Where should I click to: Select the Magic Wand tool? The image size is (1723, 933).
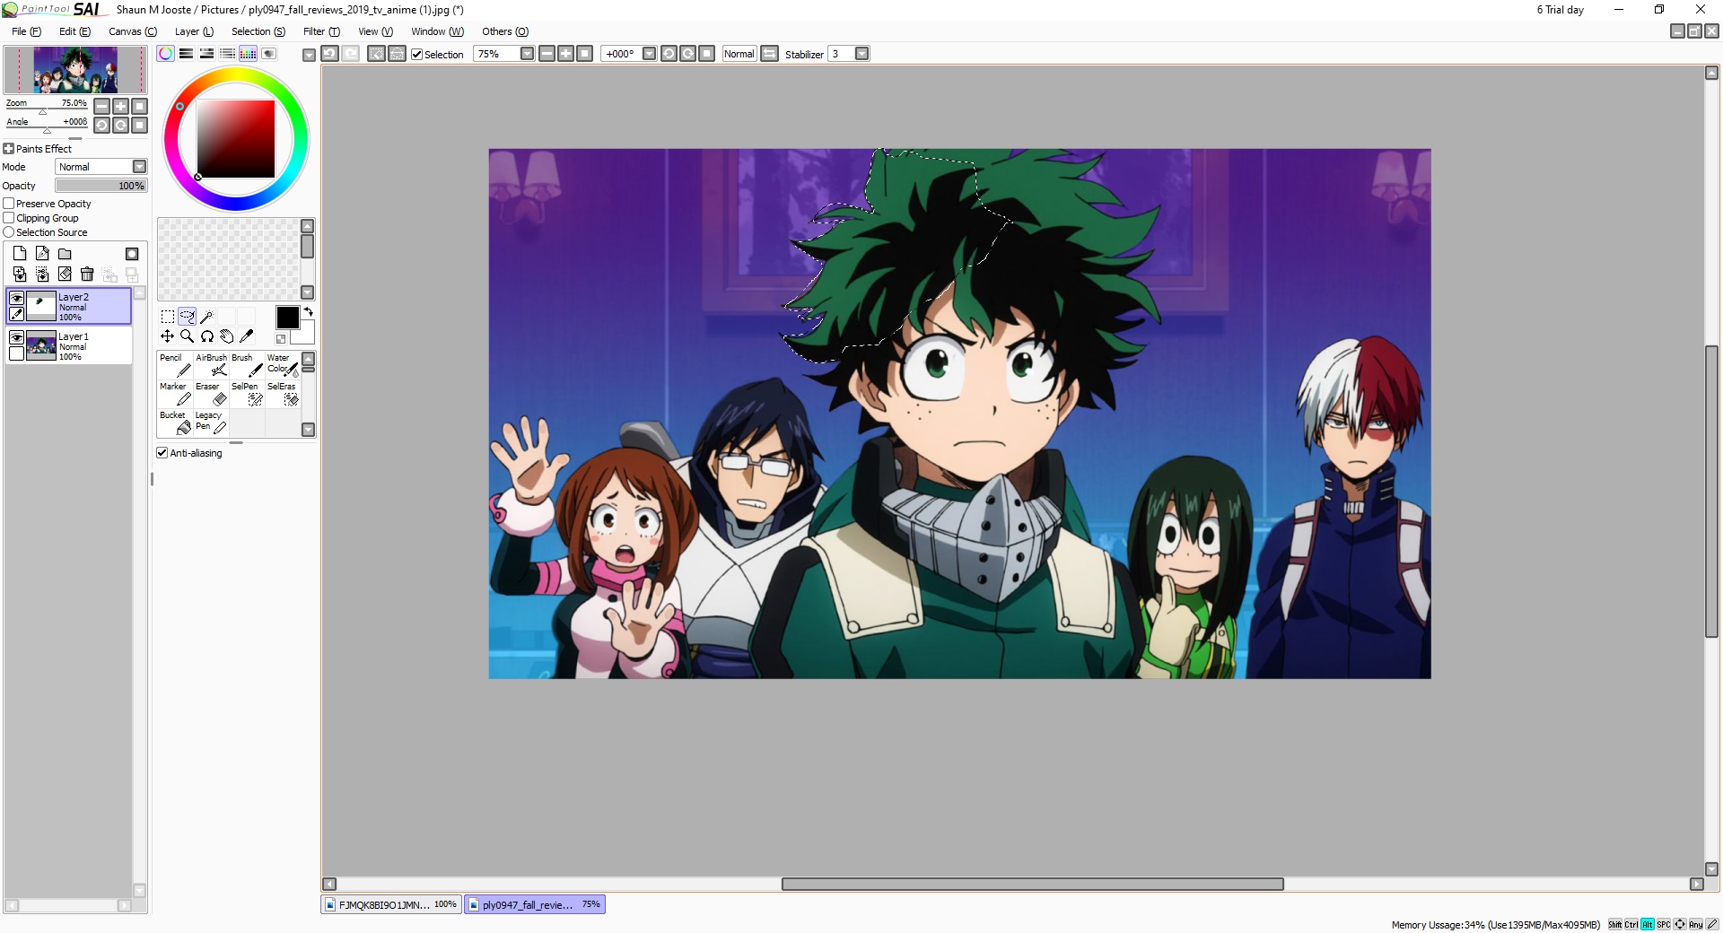coord(206,317)
